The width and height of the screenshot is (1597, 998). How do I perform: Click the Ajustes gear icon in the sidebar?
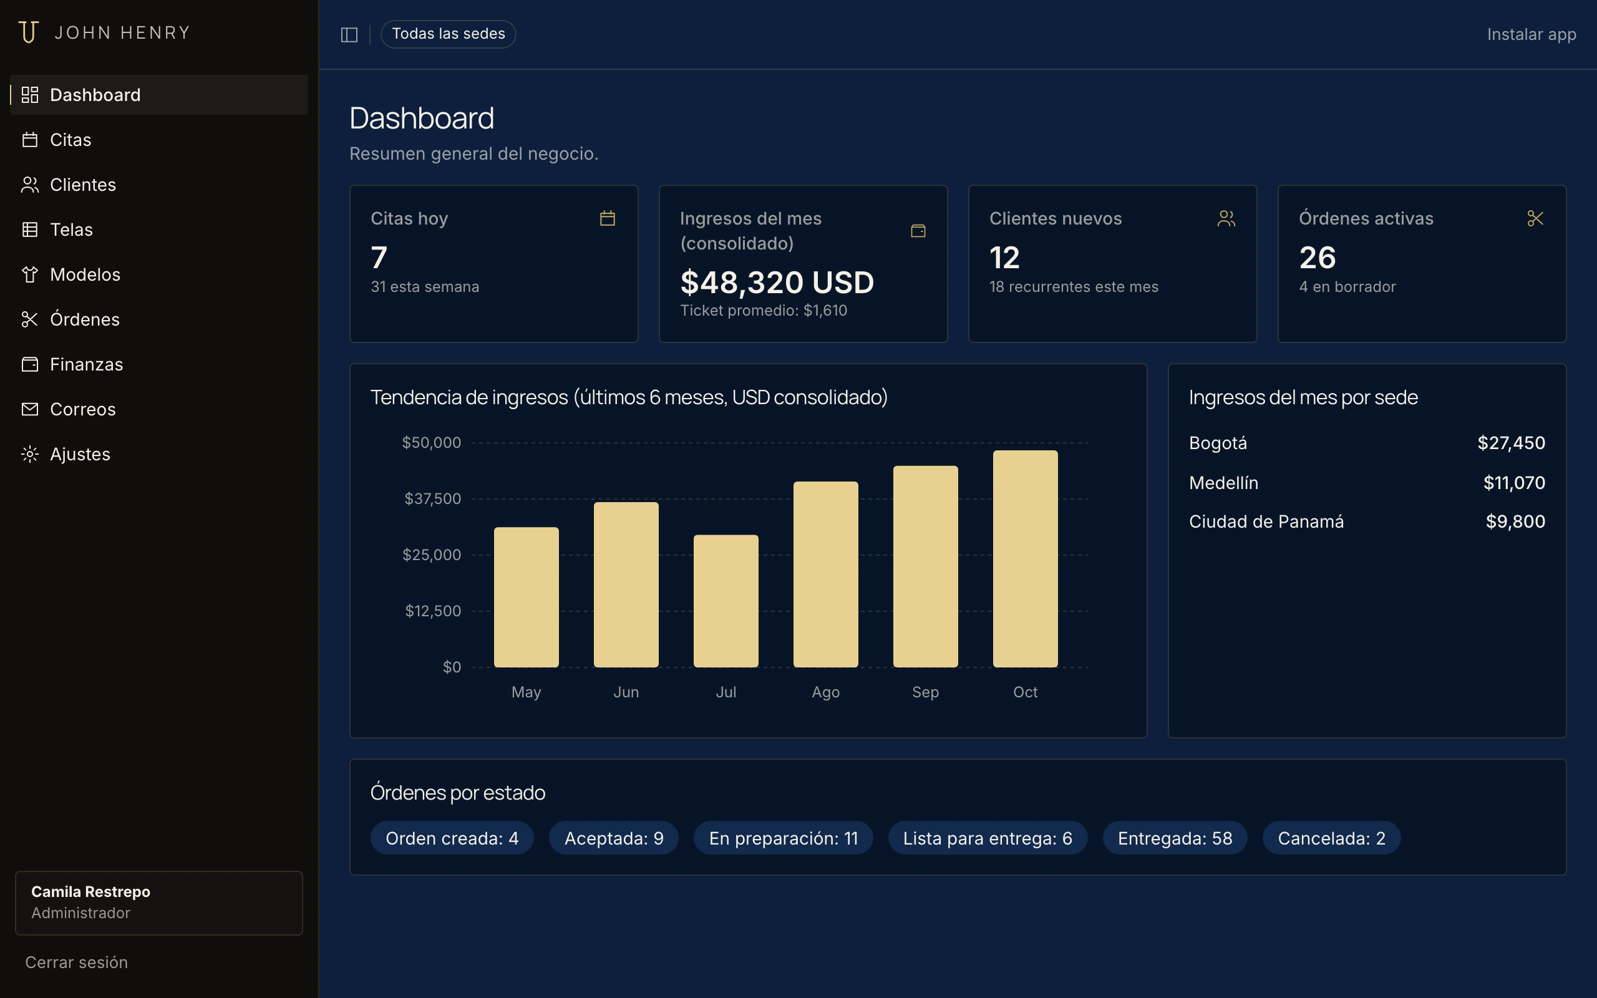(30, 454)
